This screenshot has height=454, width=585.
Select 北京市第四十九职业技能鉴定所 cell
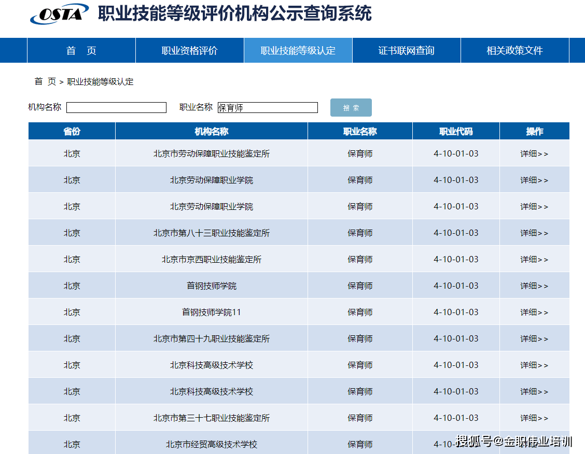[212, 339]
